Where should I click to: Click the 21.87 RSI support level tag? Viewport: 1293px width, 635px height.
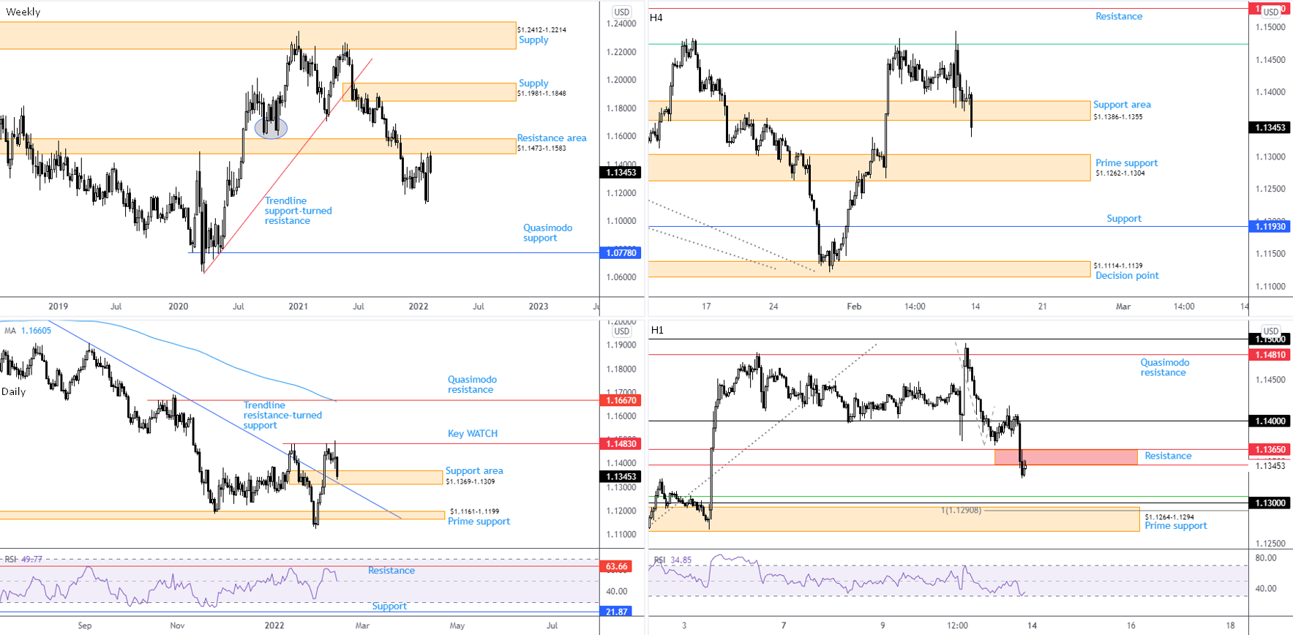(616, 612)
